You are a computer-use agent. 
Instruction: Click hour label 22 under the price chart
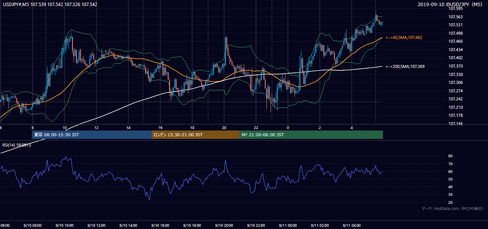(x=256, y=128)
